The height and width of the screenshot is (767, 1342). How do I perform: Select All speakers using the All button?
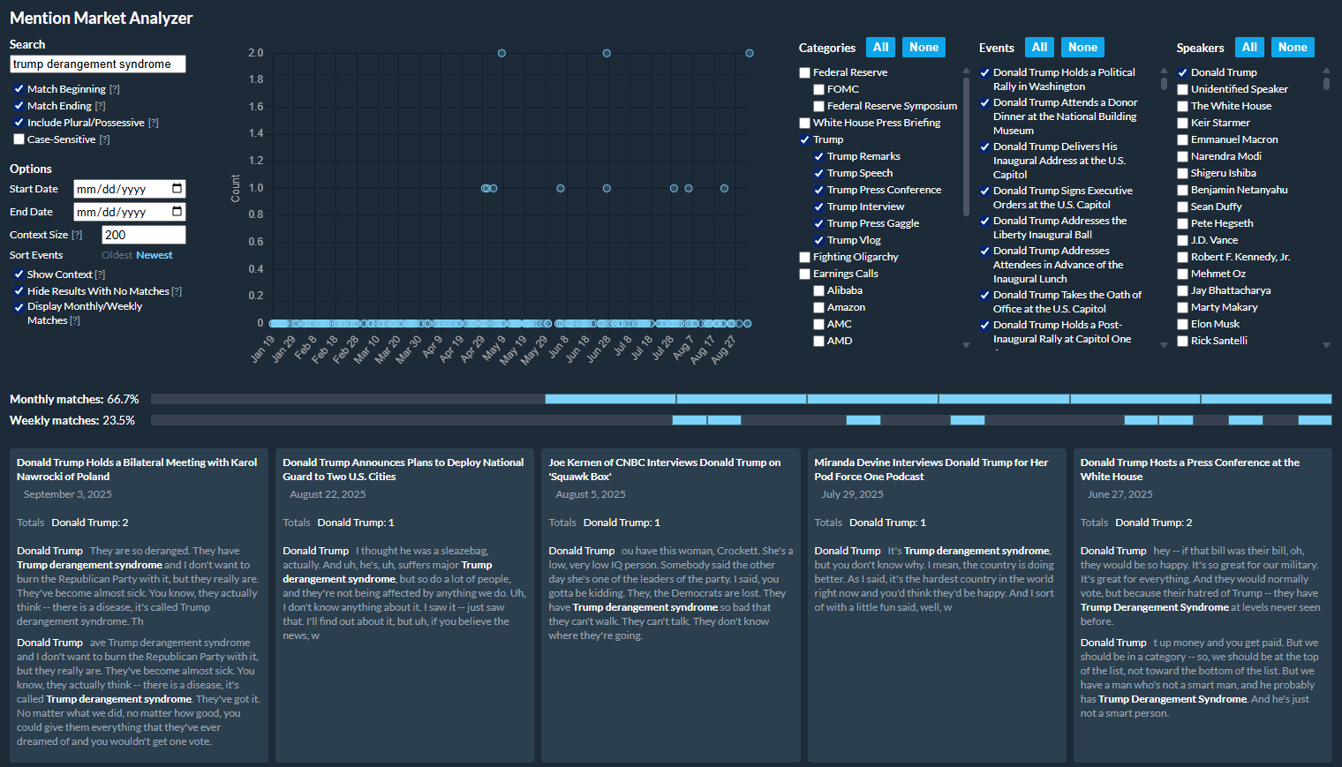[1249, 48]
